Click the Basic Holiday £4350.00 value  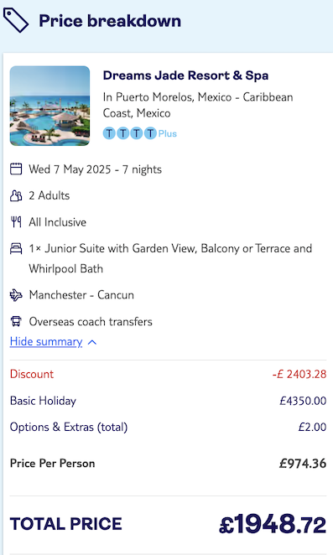coord(303,401)
